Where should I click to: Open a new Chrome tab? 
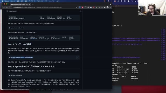[33, 4]
